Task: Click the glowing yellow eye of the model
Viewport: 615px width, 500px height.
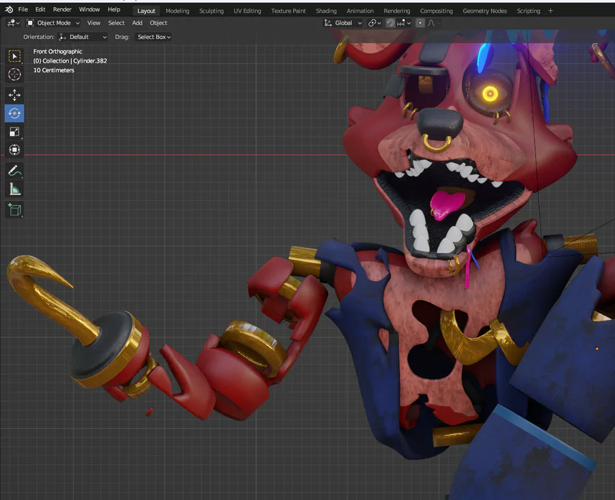Action: 489,93
